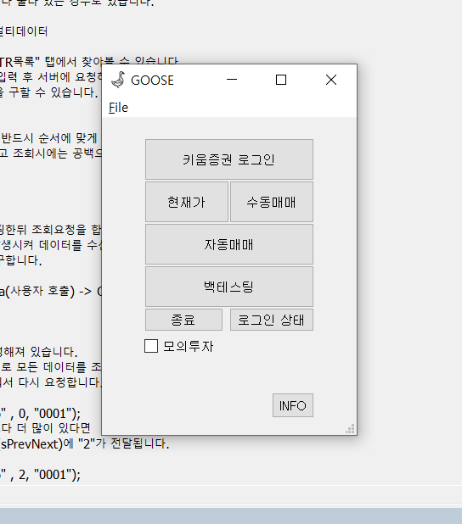This screenshot has height=524, width=462.
Task: Close the GOOSE window
Action: tap(331, 80)
